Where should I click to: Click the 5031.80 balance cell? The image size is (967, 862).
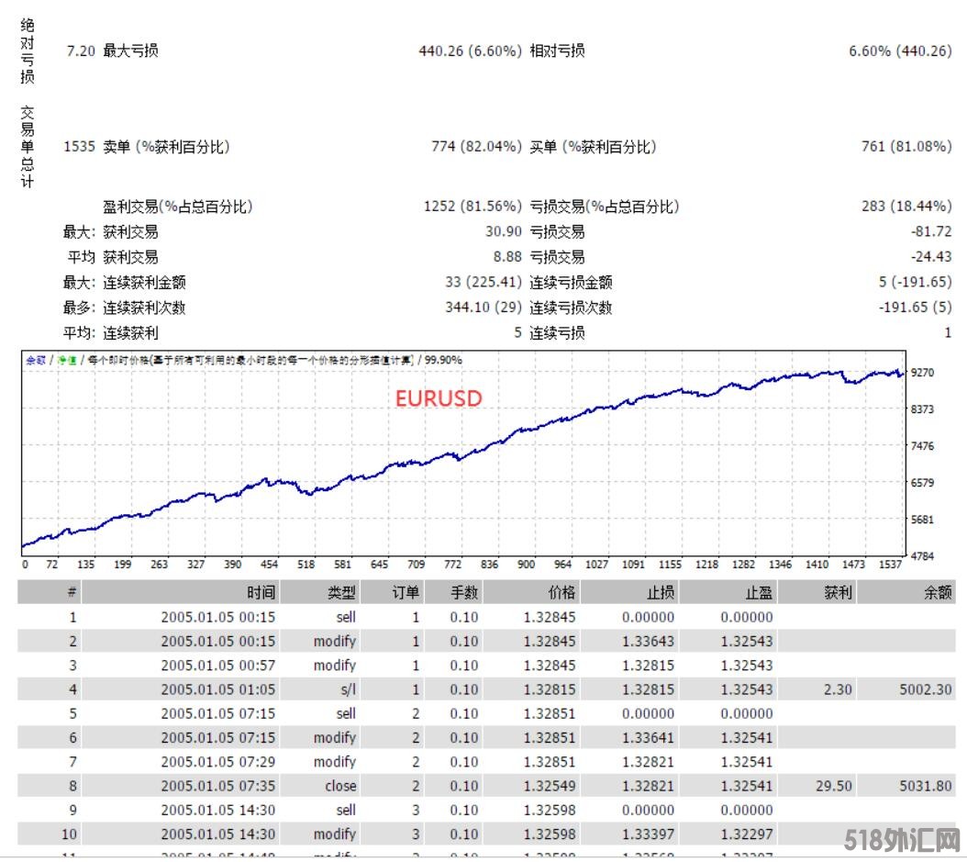tap(926, 786)
